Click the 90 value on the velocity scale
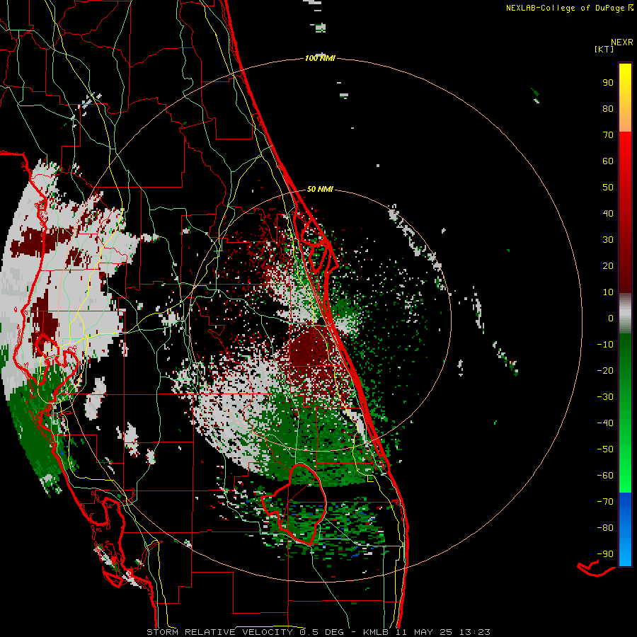The height and width of the screenshot is (637, 637). tap(608, 83)
